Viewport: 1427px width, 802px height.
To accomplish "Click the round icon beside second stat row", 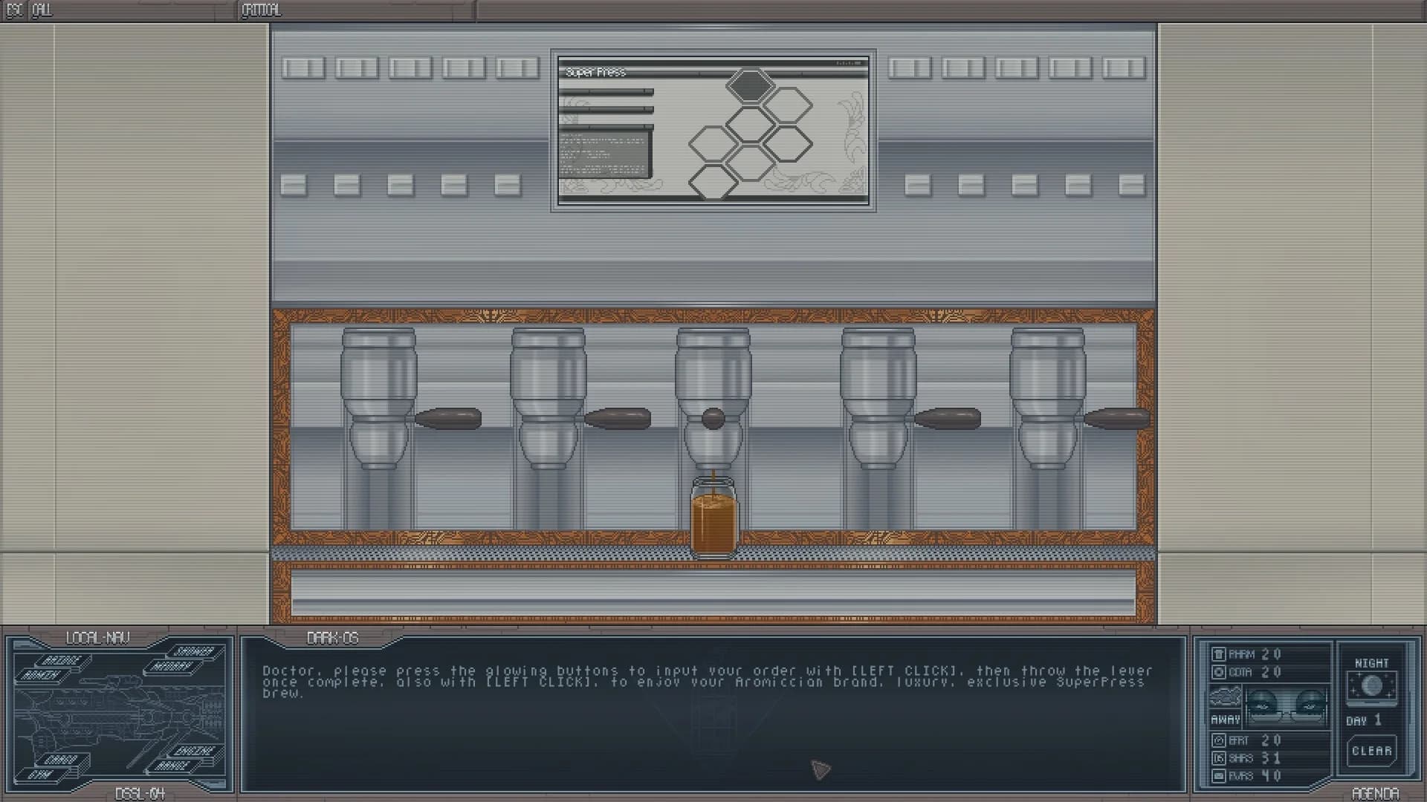I will pos(1219,672).
